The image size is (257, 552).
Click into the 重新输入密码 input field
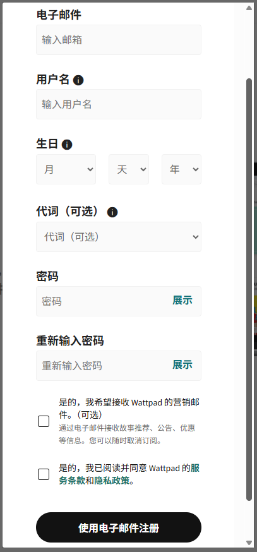point(102,366)
